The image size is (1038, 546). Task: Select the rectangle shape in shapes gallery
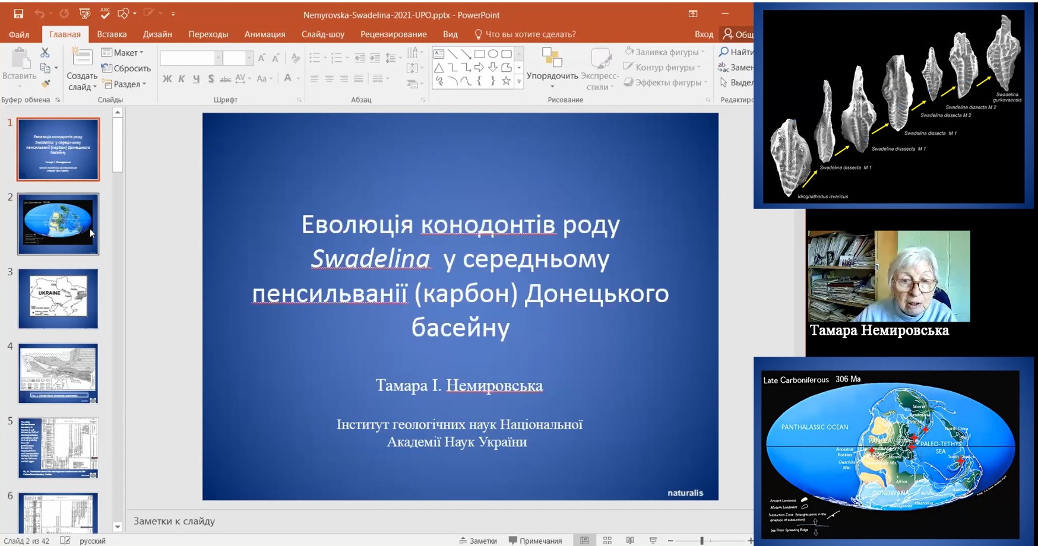click(x=480, y=54)
